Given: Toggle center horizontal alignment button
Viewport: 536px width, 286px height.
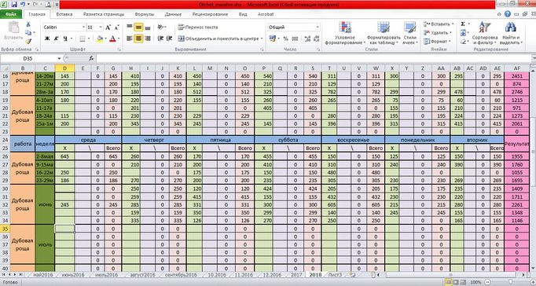Looking at the screenshot, I should click(x=138, y=38).
